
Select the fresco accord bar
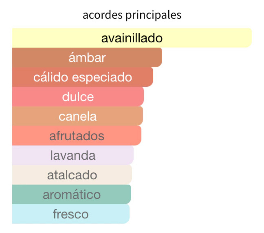pos(71,214)
